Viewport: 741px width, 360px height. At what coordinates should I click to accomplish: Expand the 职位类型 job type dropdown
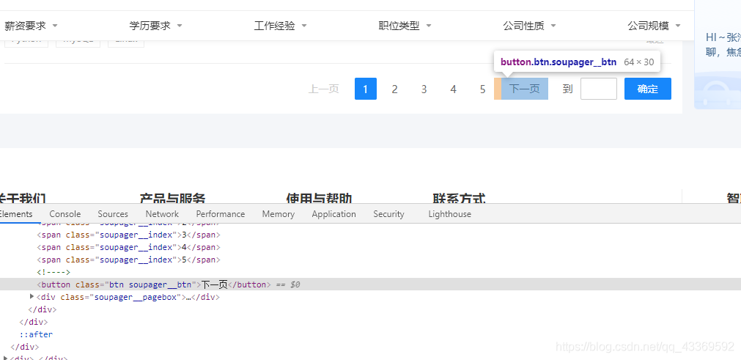(405, 26)
